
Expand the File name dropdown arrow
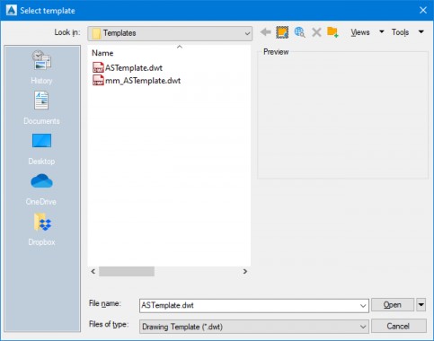coord(363,306)
